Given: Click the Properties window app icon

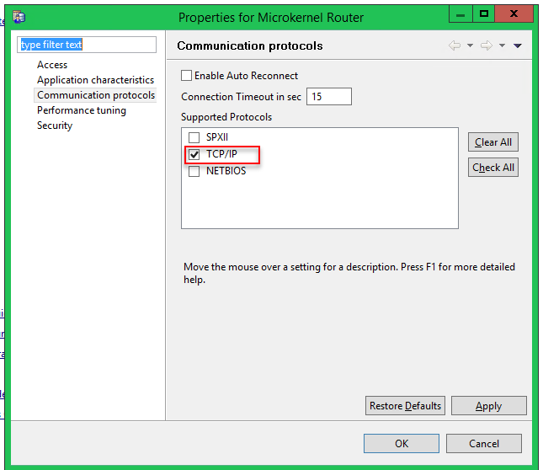Looking at the screenshot, I should [19, 17].
